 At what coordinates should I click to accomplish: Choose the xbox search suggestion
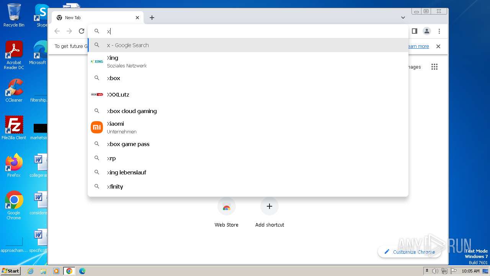[248, 78]
